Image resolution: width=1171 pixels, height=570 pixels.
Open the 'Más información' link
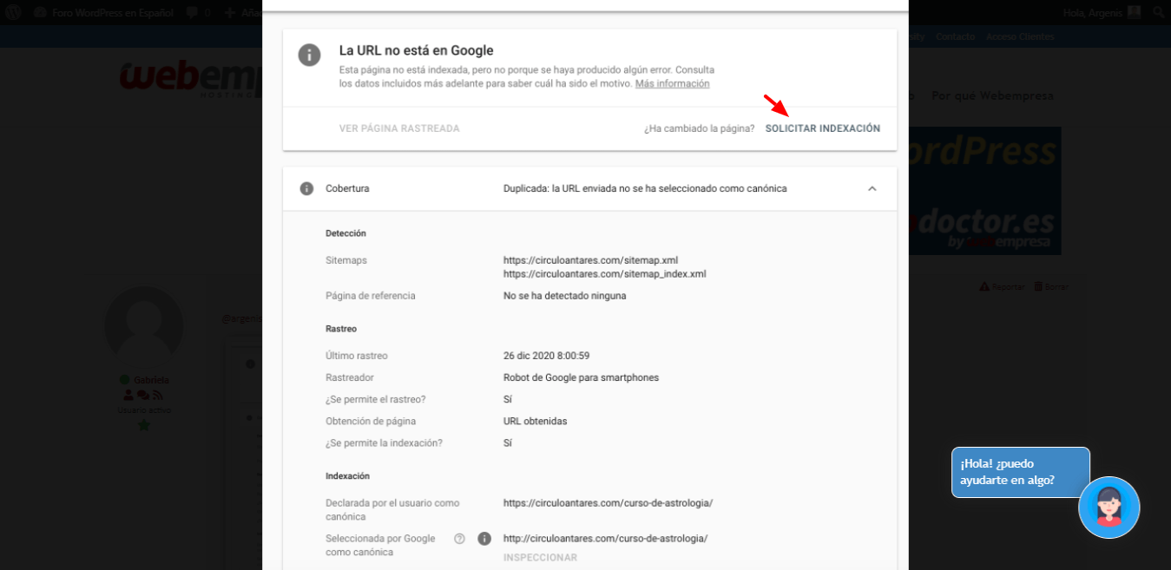pos(672,83)
